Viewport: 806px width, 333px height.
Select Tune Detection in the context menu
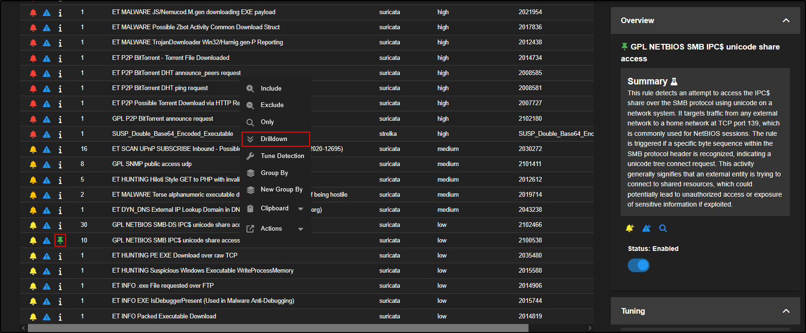click(282, 156)
